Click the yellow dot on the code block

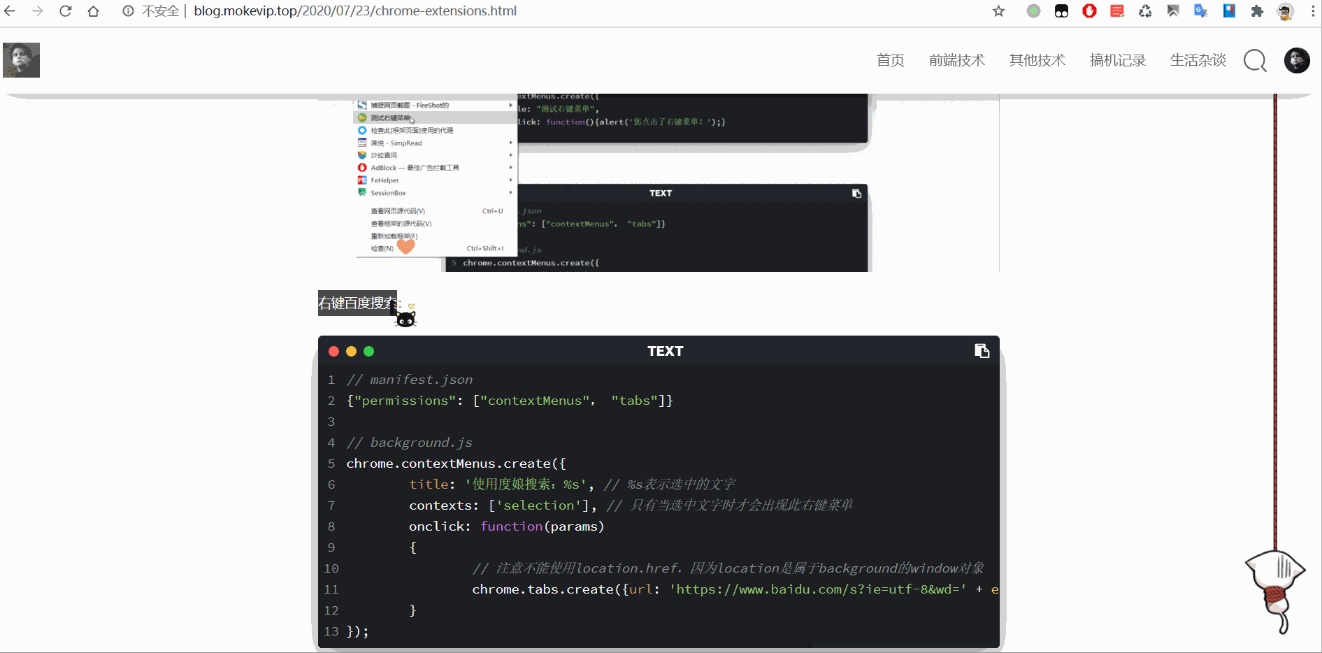click(x=351, y=352)
